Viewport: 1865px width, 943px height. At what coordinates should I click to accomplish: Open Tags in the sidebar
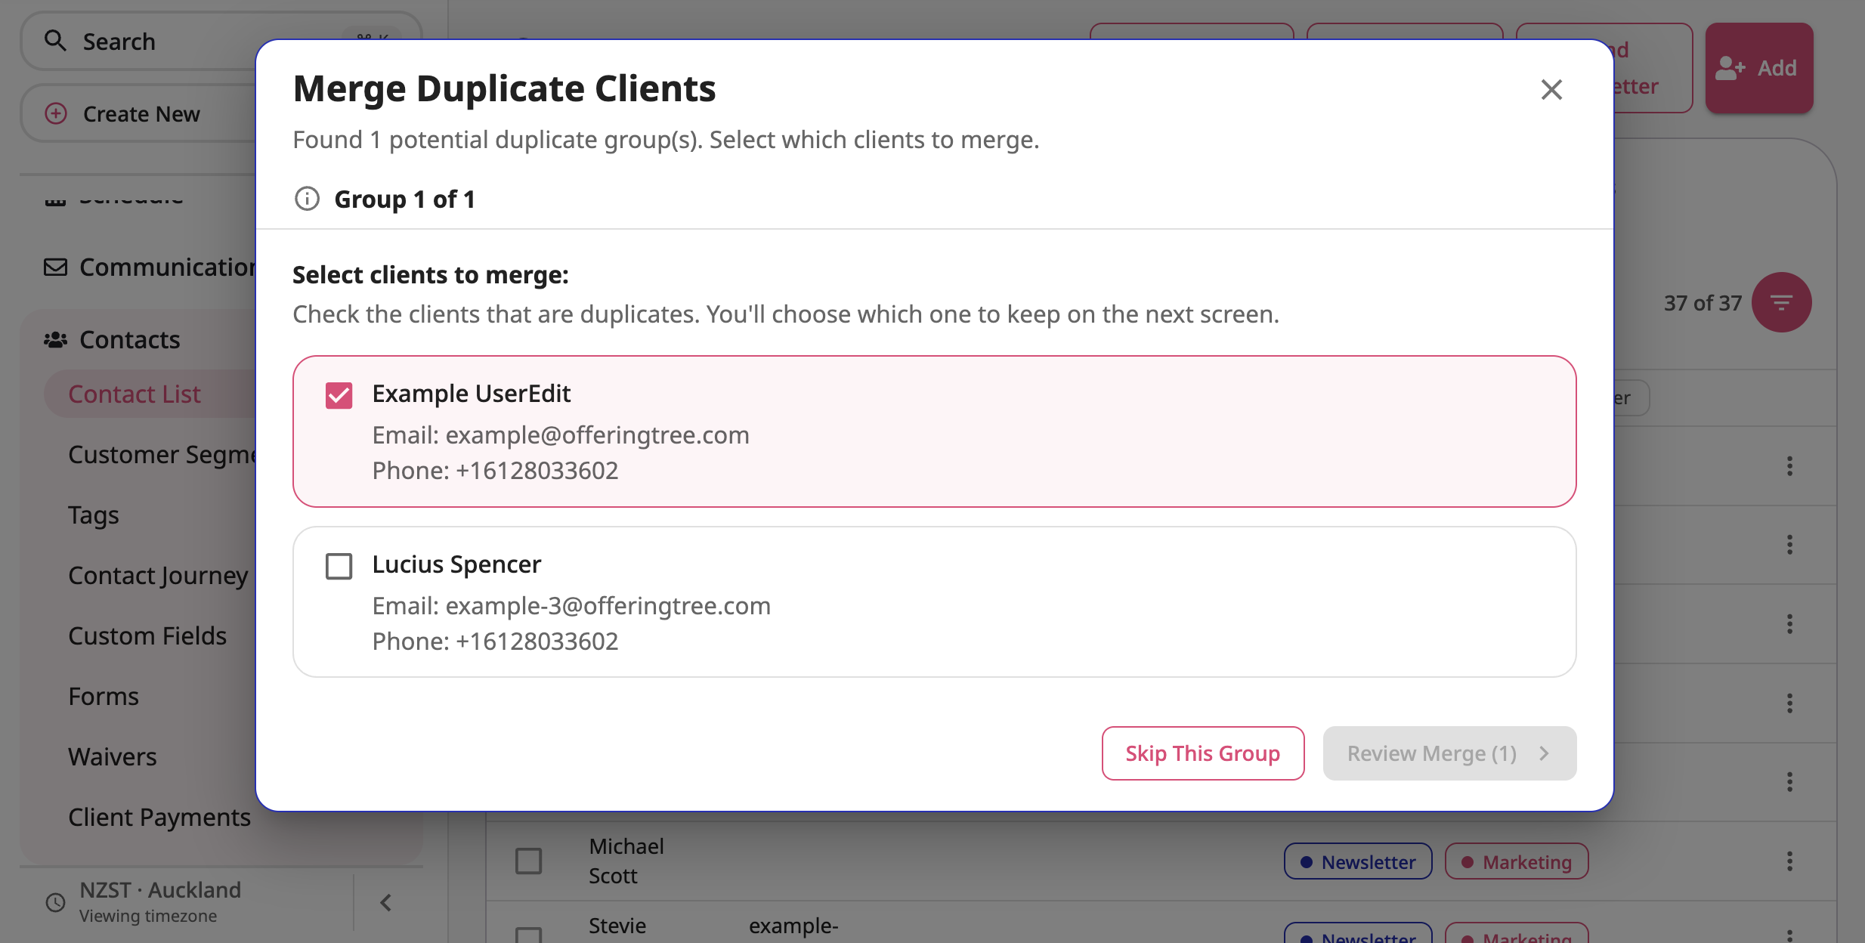pyautogui.click(x=94, y=515)
